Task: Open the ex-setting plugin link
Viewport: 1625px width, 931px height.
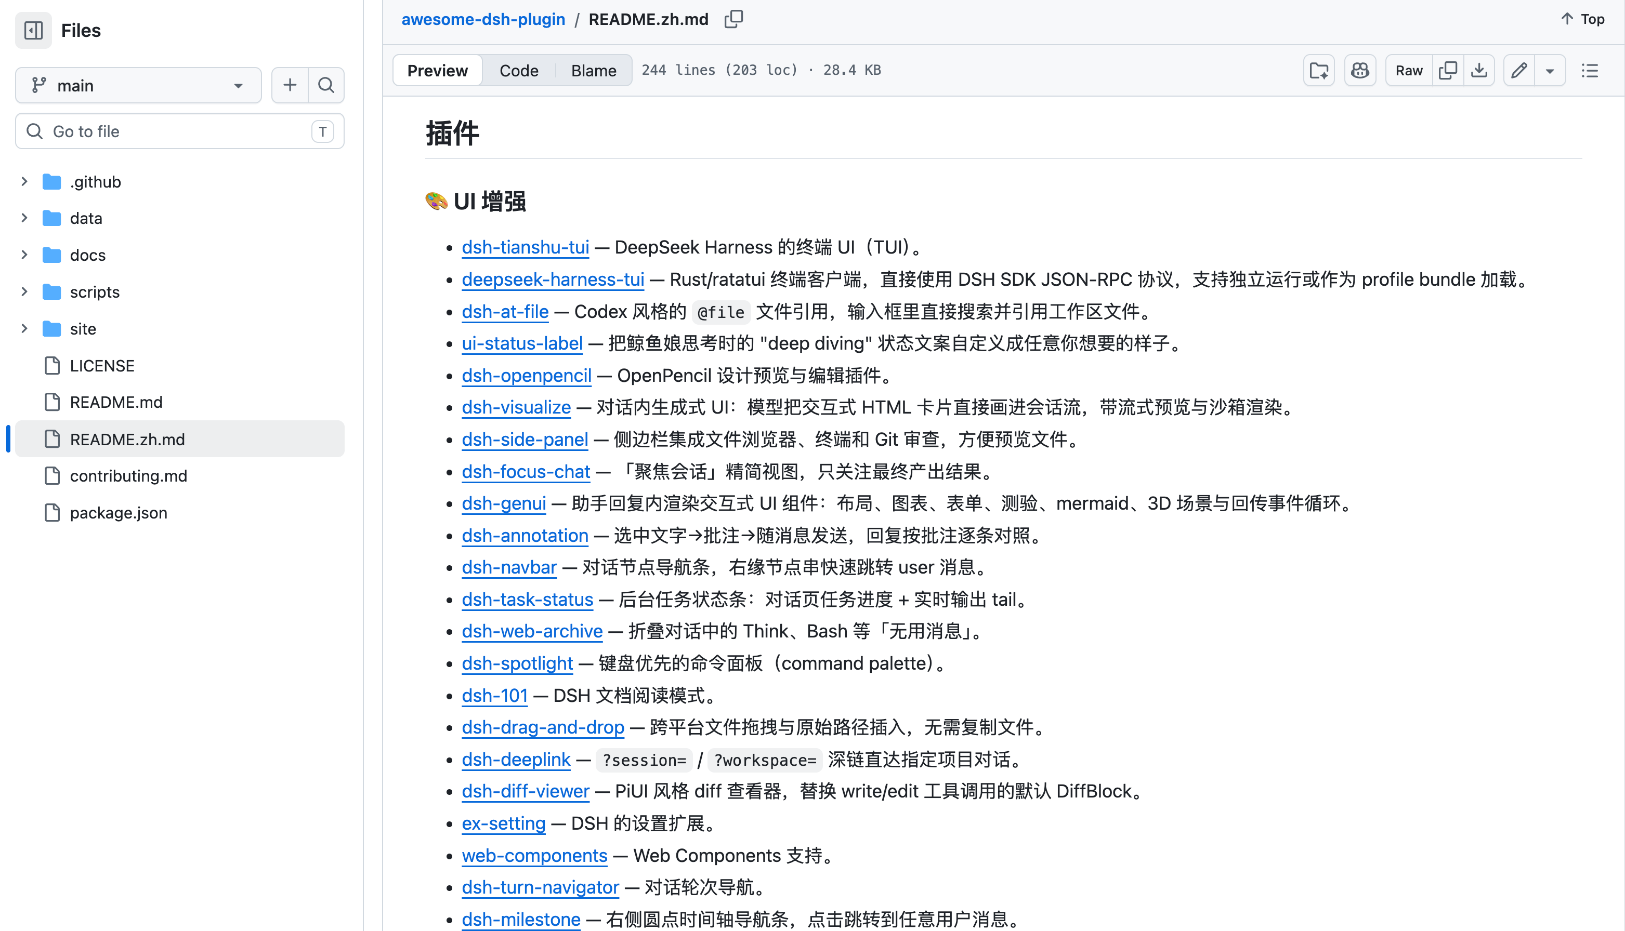Action: point(504,823)
